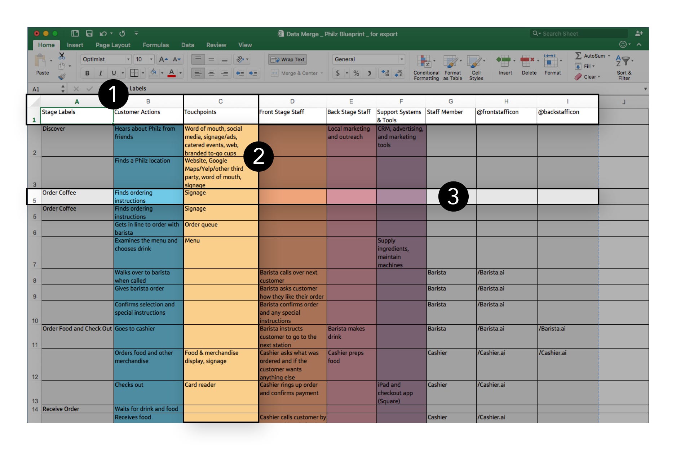Viewport: 676px width, 450px height.
Task: Click the Percent Style icon
Action: click(356, 73)
